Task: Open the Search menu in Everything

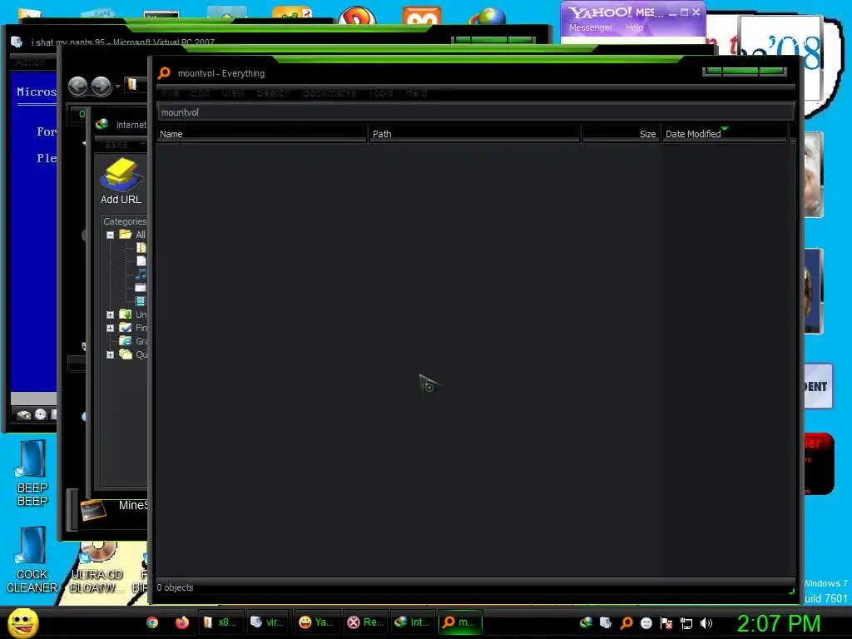Action: [x=273, y=93]
